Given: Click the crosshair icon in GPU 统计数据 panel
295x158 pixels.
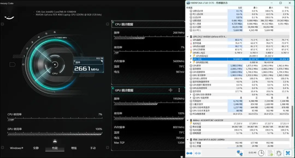Looking at the screenshot, I should coord(171,90).
